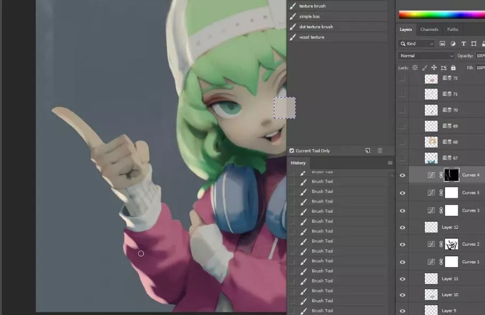Filter layers by adjustment layer icon
485x315 pixels.
pos(453,44)
